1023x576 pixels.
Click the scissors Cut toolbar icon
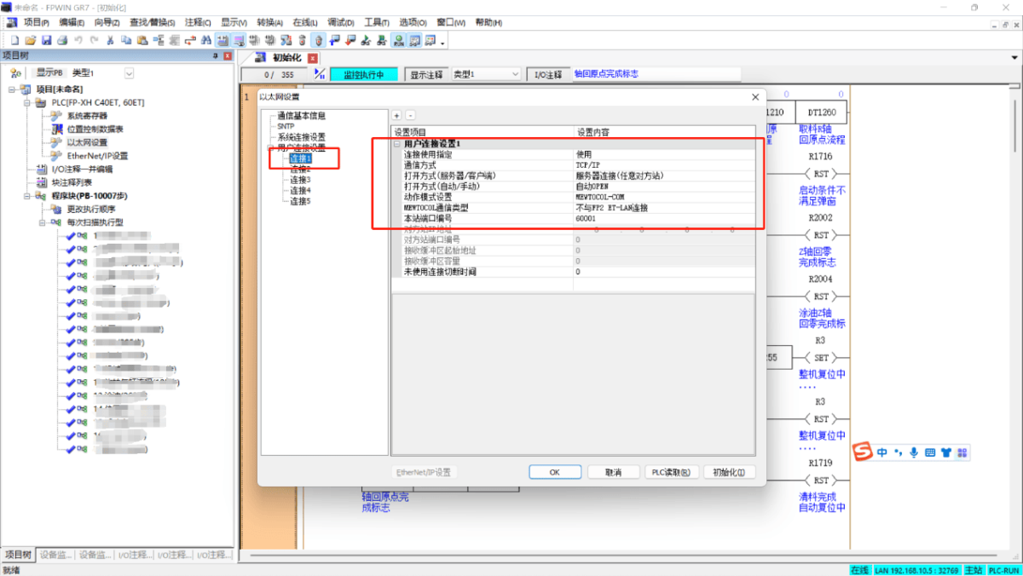tap(110, 40)
